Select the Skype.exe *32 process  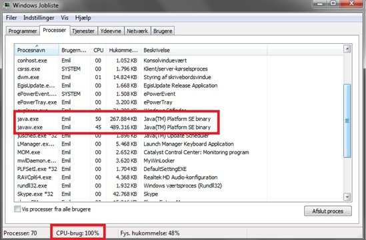tap(35, 194)
